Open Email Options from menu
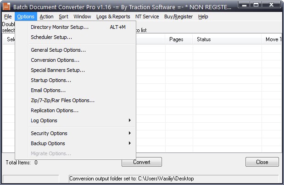Screen dimensions: 284x185 (x=48, y=90)
